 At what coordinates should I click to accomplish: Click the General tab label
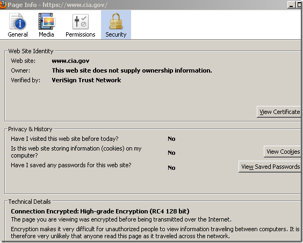coord(18,34)
